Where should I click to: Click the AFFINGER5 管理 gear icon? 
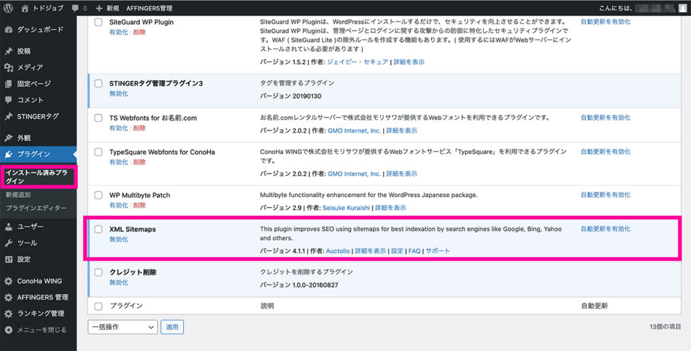click(8, 297)
